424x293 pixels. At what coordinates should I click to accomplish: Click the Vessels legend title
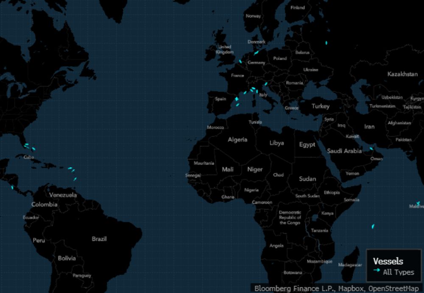pos(388,261)
